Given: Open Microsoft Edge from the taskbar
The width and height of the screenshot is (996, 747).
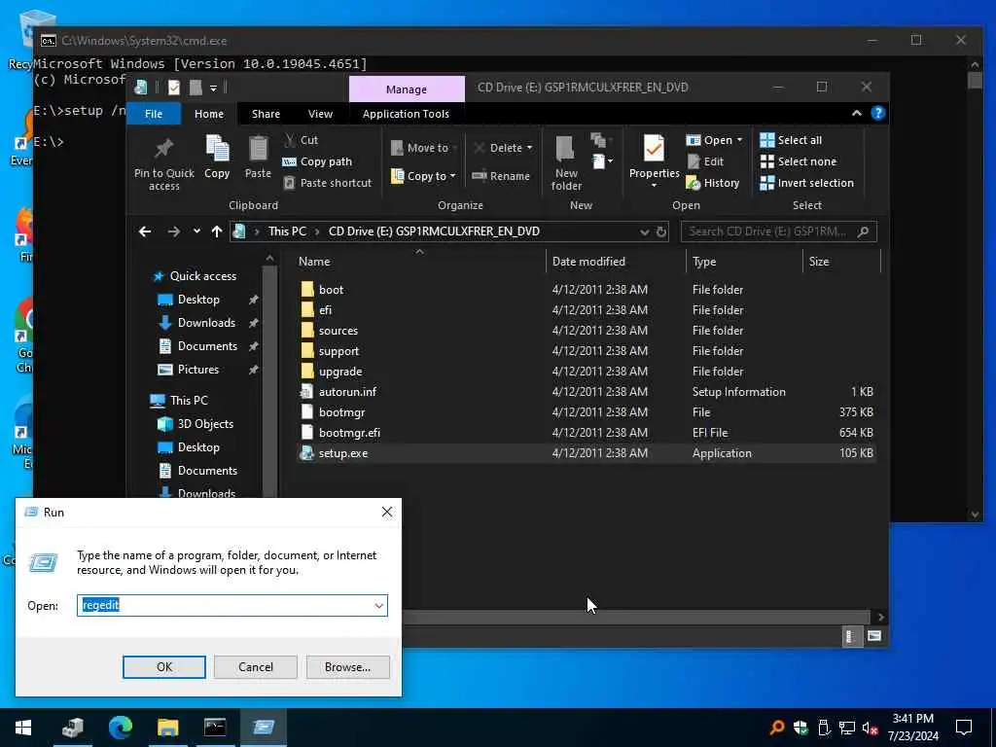Looking at the screenshot, I should click(120, 728).
